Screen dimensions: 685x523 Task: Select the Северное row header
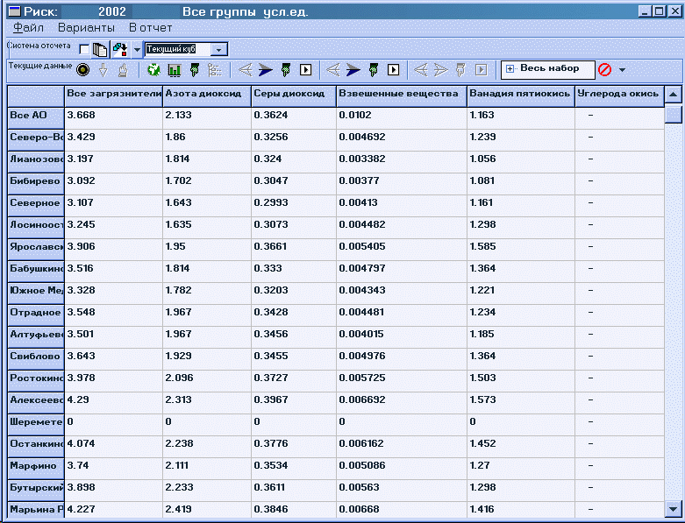coord(36,206)
